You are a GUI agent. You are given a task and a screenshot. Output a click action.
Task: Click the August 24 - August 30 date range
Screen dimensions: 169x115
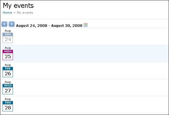pos(49,25)
